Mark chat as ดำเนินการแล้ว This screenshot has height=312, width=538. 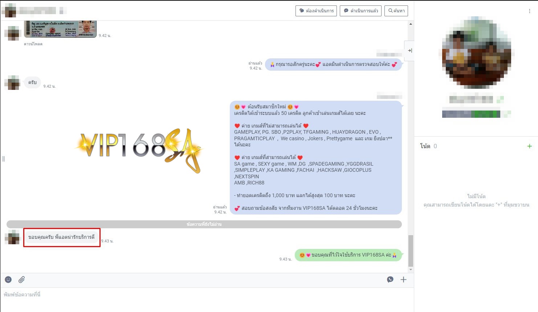tap(360, 11)
